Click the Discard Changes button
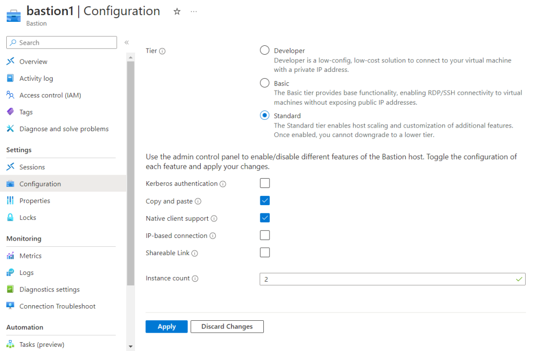 (227, 327)
